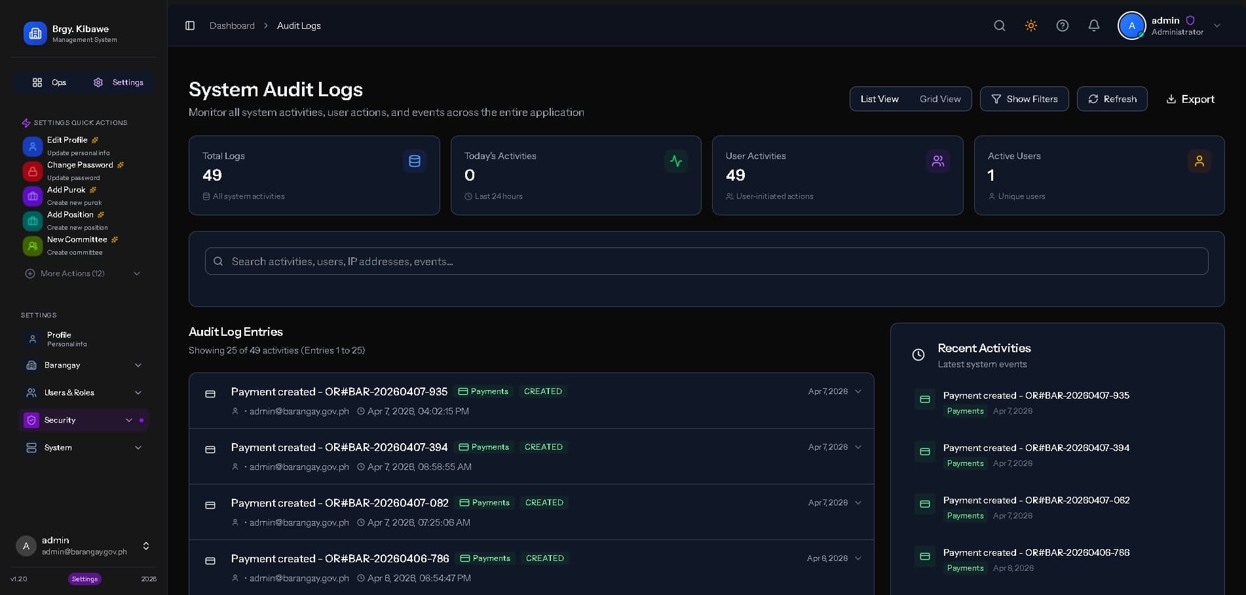Screen dimensions: 1246x595
Task: Open notifications bell
Action: [1094, 26]
